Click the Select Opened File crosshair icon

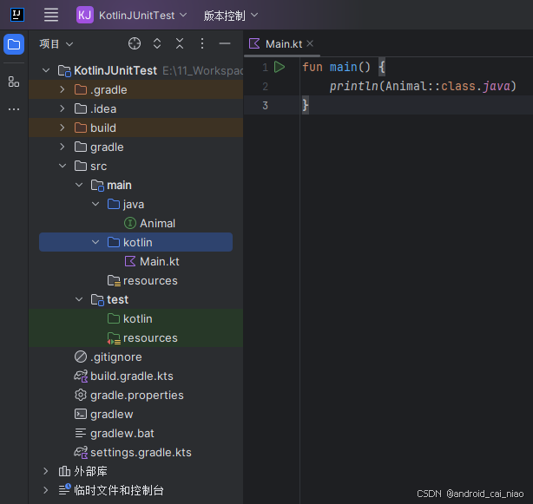[x=135, y=43]
